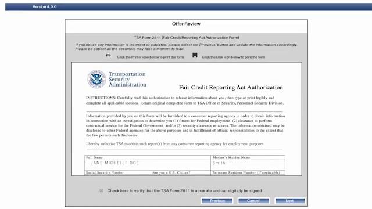
Task: Click the 'Are you a U.S. Citizen?' label
Action: 171,172
